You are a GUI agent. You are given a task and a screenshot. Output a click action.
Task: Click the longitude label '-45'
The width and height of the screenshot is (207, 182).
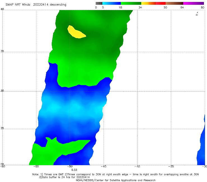[103, 166]
